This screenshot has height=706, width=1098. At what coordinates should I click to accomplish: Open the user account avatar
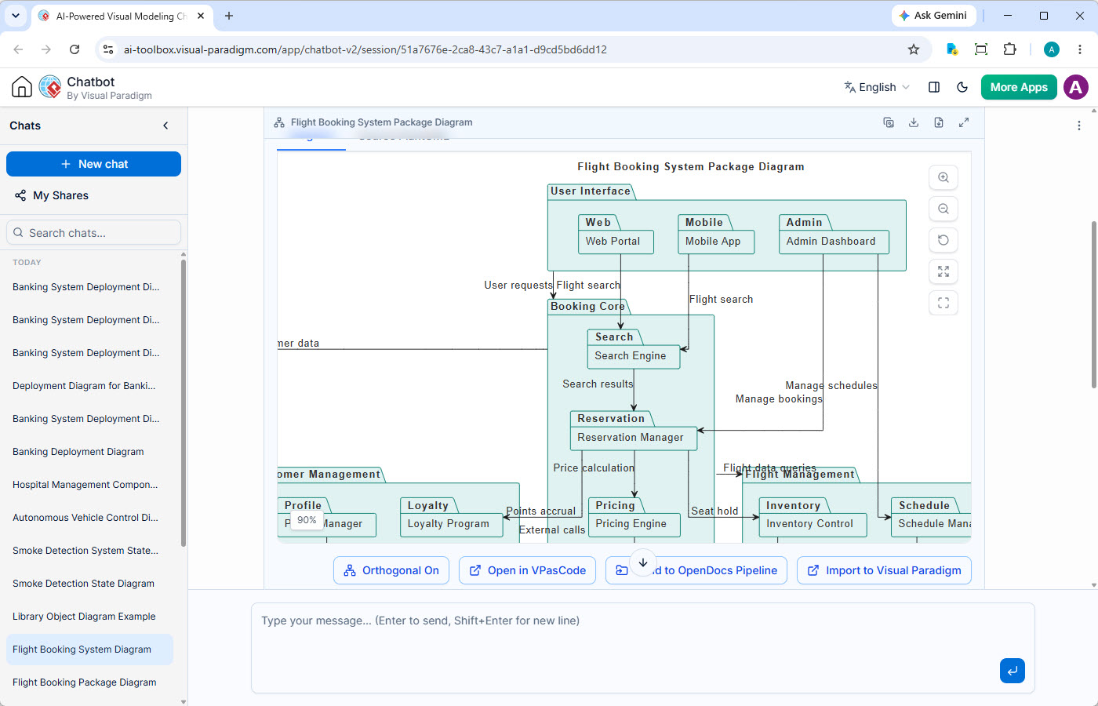coord(1076,87)
